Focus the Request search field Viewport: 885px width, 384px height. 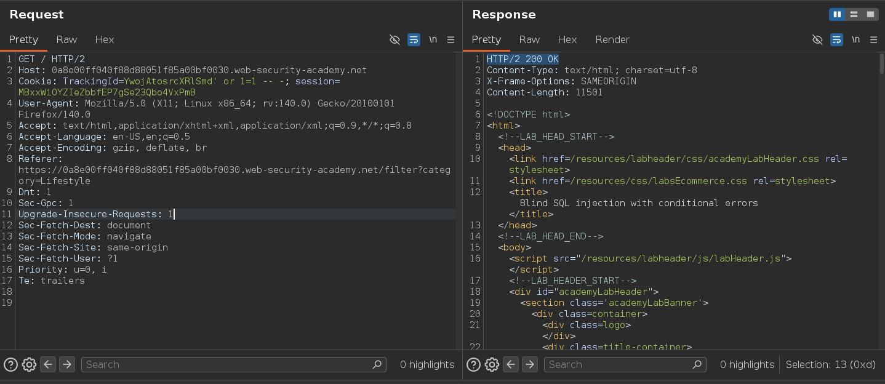pos(234,364)
